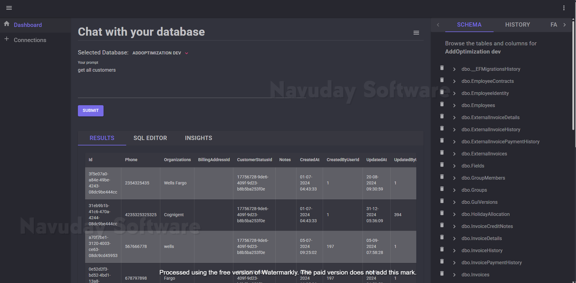Delete dbo.EmployeeIdentity with trash icon
Image resolution: width=576 pixels, height=283 pixels.
pyautogui.click(x=442, y=92)
